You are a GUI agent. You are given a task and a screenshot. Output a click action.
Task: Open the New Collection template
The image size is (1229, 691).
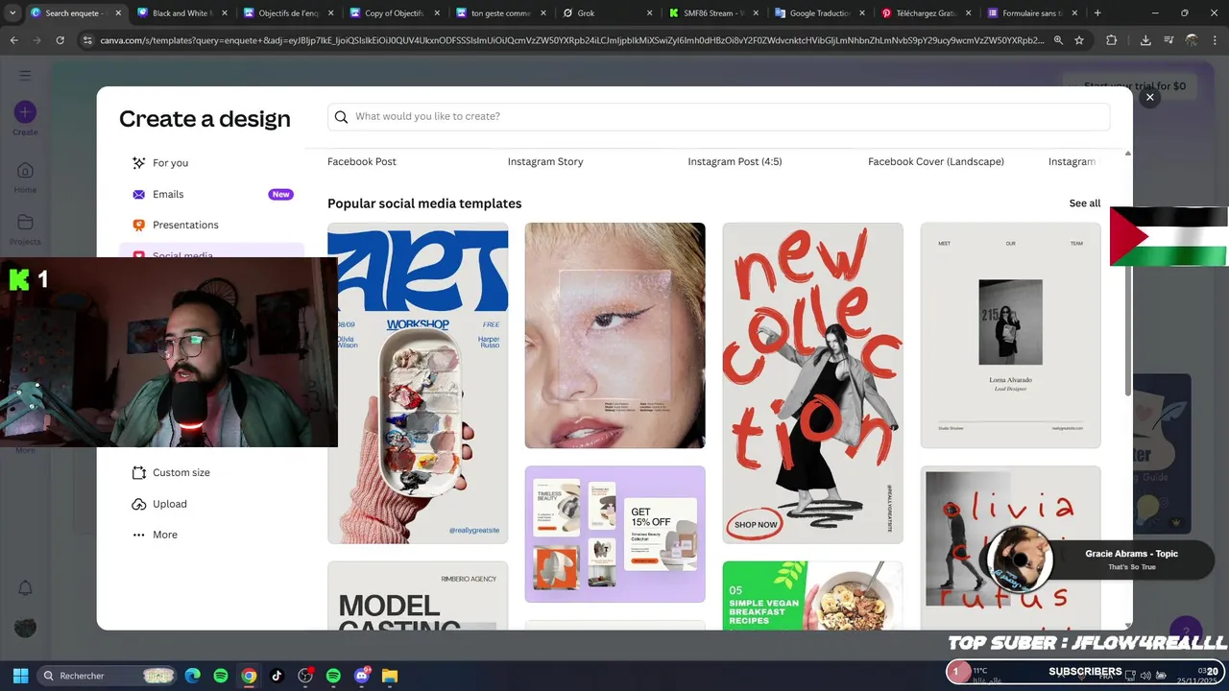(x=812, y=383)
